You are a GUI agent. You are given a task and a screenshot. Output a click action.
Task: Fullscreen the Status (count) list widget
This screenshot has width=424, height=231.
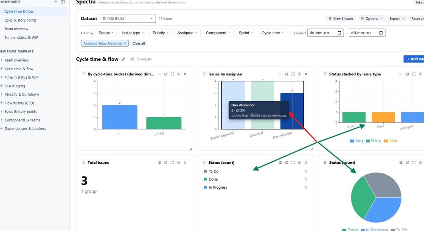[x=293, y=162]
